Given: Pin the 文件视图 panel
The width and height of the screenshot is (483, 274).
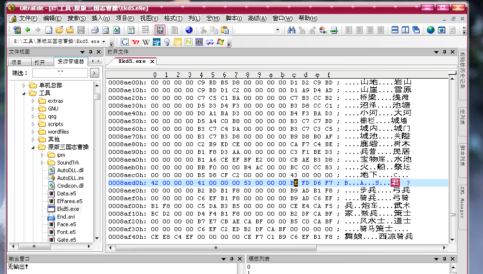Looking at the screenshot, I should click(x=91, y=52).
